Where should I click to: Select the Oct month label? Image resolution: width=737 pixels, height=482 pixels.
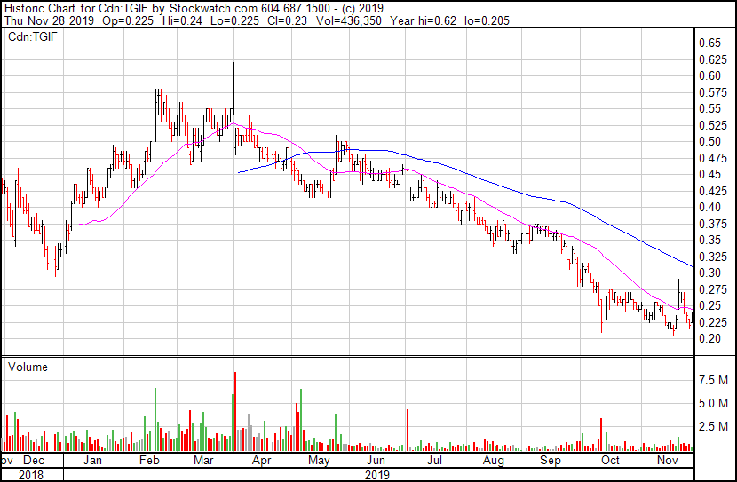(x=610, y=460)
